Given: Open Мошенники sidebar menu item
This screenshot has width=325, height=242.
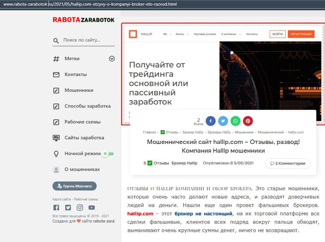Looking at the screenshot, I should pyautogui.click(x=79, y=90).
